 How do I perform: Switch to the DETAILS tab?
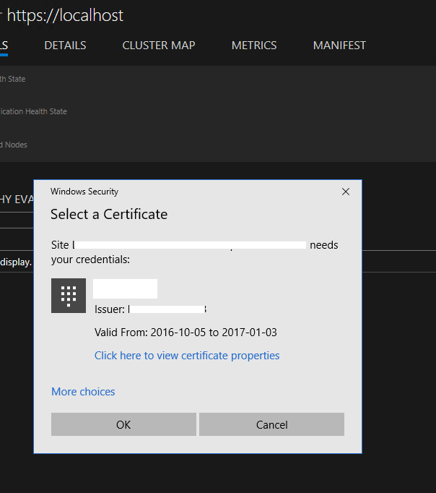pos(65,46)
